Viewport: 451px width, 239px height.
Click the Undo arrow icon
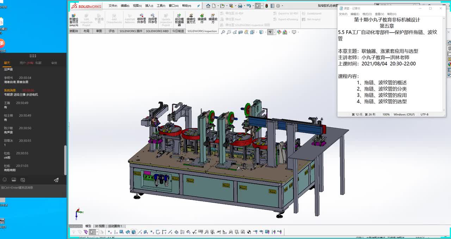[x=249, y=6]
